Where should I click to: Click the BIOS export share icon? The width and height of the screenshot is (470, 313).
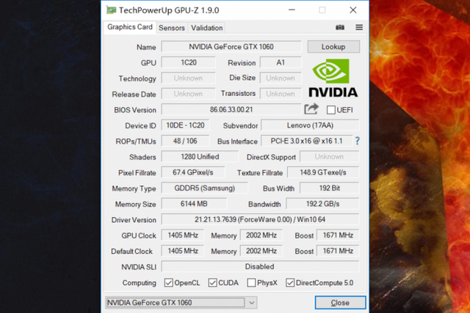click(311, 109)
